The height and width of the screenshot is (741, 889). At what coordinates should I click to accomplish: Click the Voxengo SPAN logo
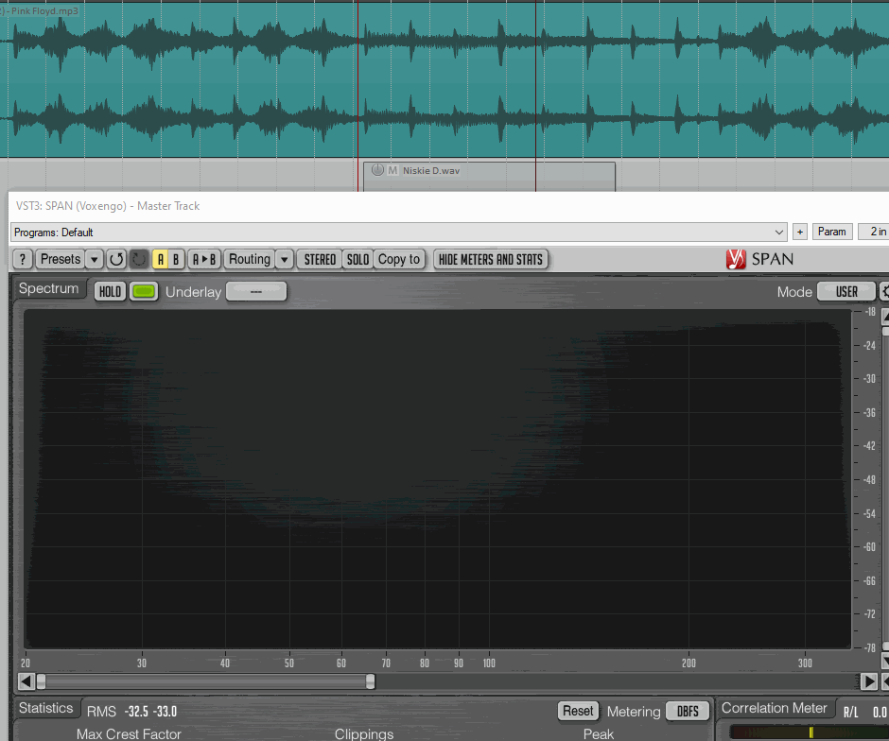759,259
